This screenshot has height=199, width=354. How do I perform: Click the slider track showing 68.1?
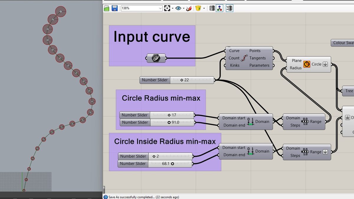tap(170, 164)
